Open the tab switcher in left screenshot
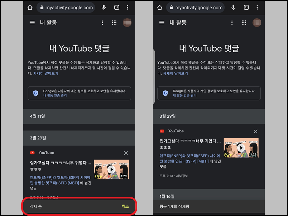 point(117,8)
